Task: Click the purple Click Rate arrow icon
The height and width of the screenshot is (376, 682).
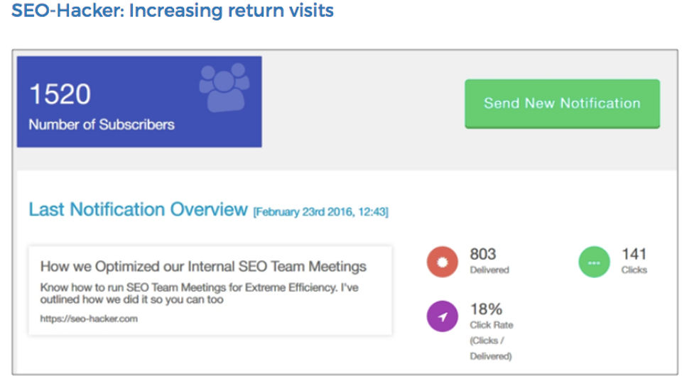Action: [x=442, y=316]
